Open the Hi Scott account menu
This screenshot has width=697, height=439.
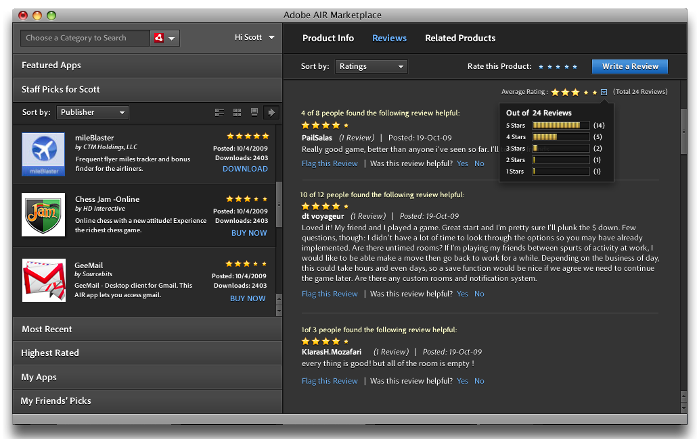click(x=254, y=37)
